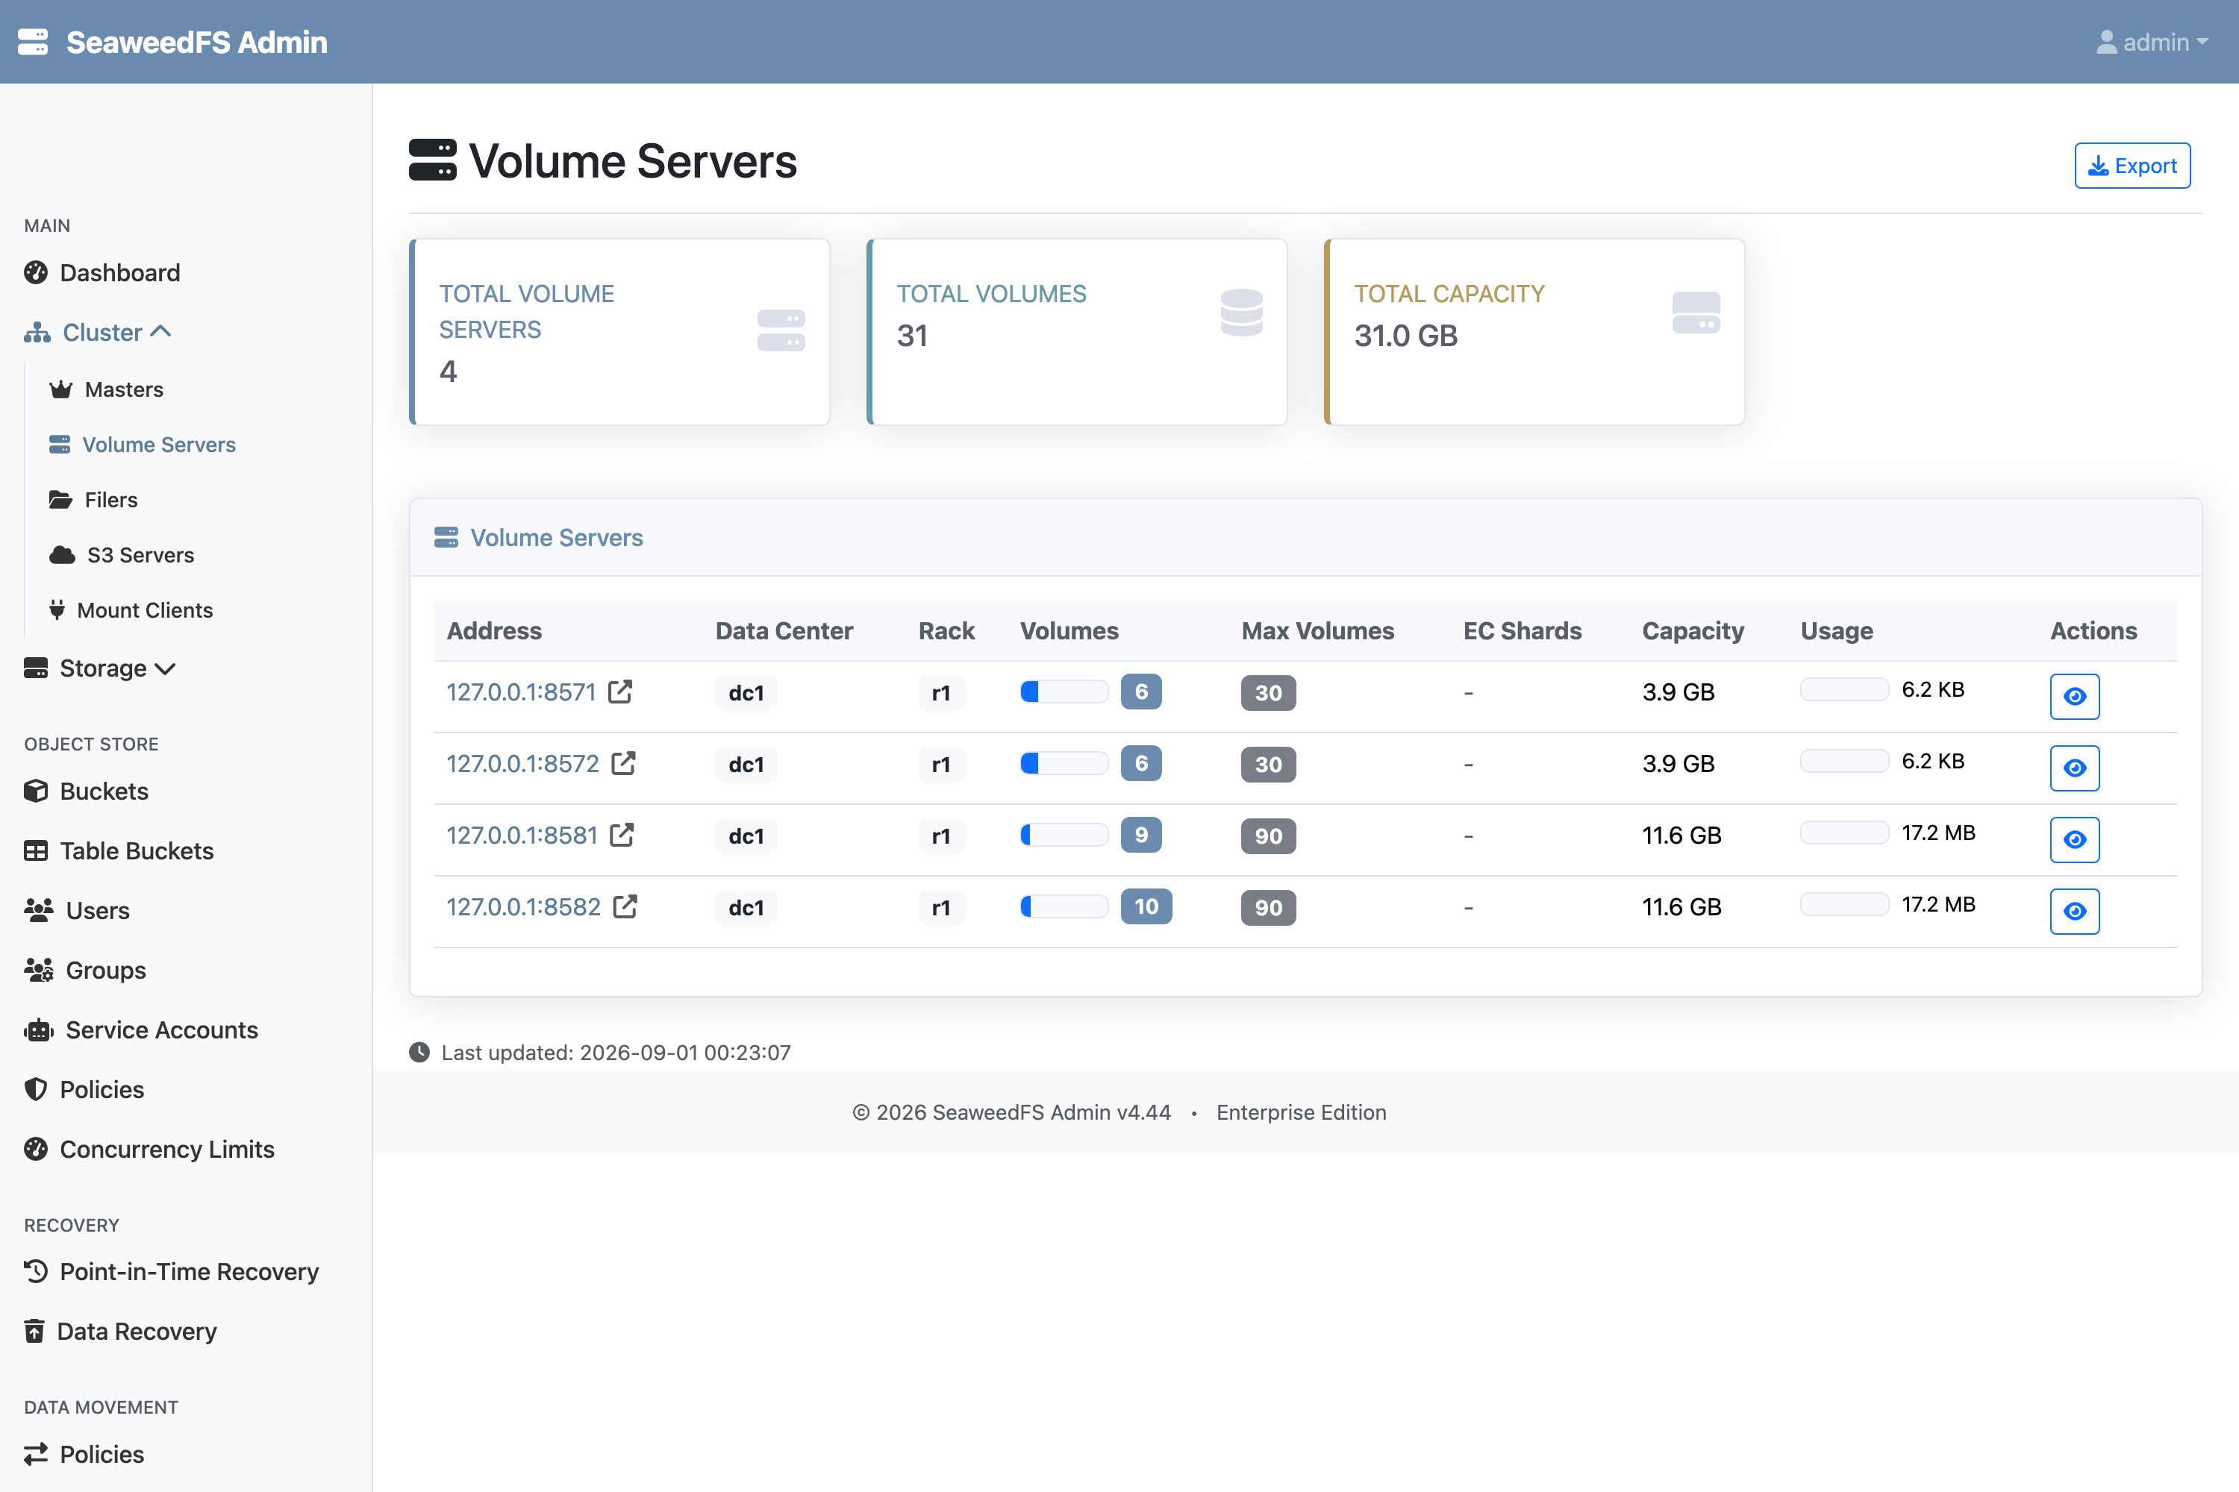The width and height of the screenshot is (2239, 1492).
Task: Click the SeaweedFS Admin logo icon
Action: [x=34, y=42]
